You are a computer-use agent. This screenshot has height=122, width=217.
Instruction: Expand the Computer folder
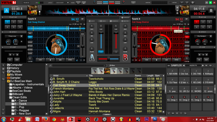(6, 65)
